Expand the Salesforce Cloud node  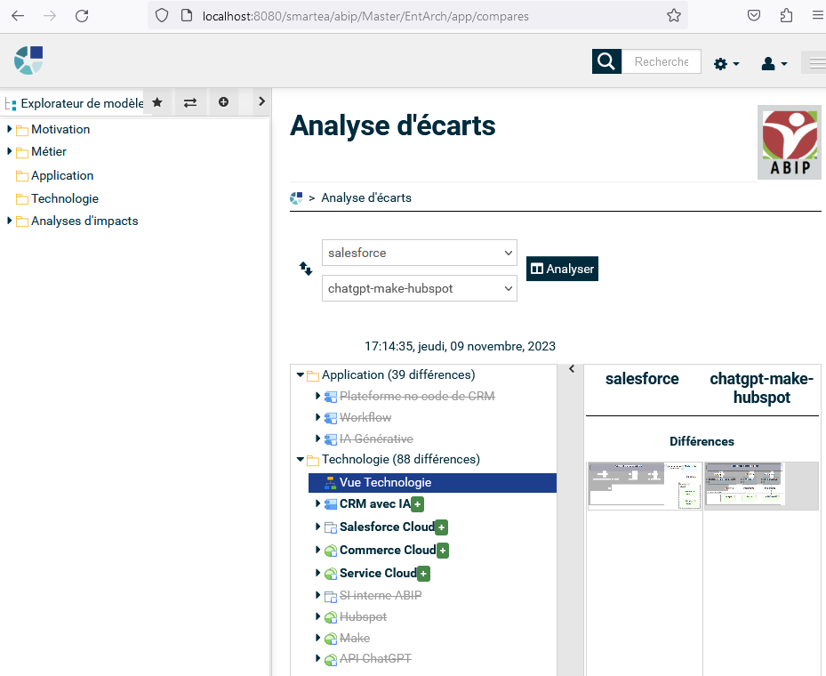(317, 527)
